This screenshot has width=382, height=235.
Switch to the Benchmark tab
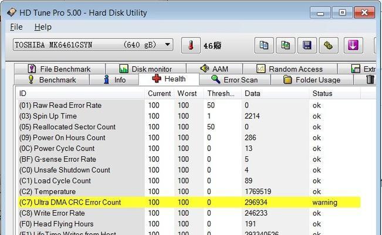pyautogui.click(x=52, y=79)
